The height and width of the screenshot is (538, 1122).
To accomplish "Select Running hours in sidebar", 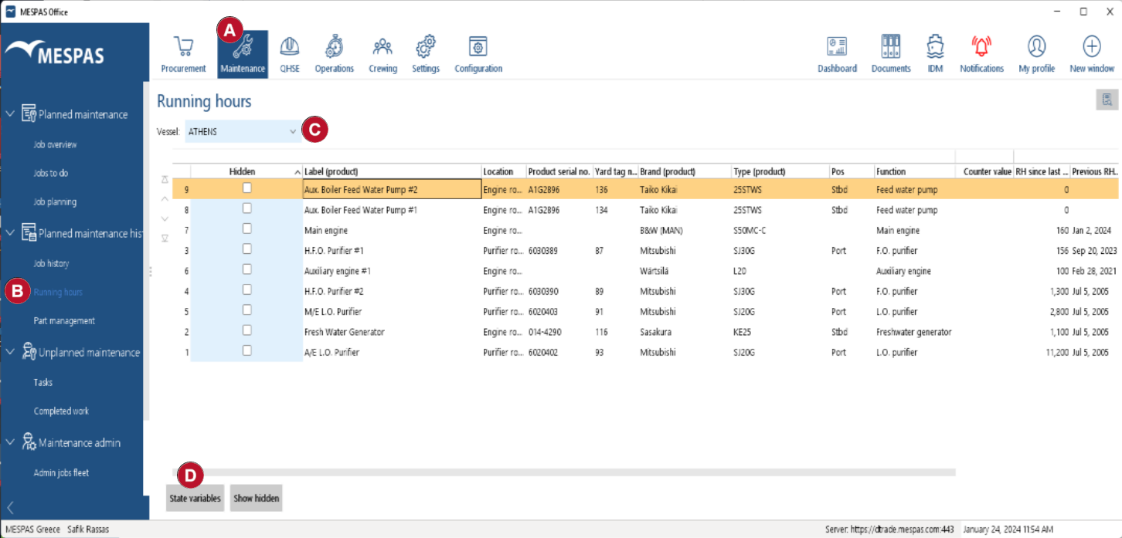I will click(58, 292).
